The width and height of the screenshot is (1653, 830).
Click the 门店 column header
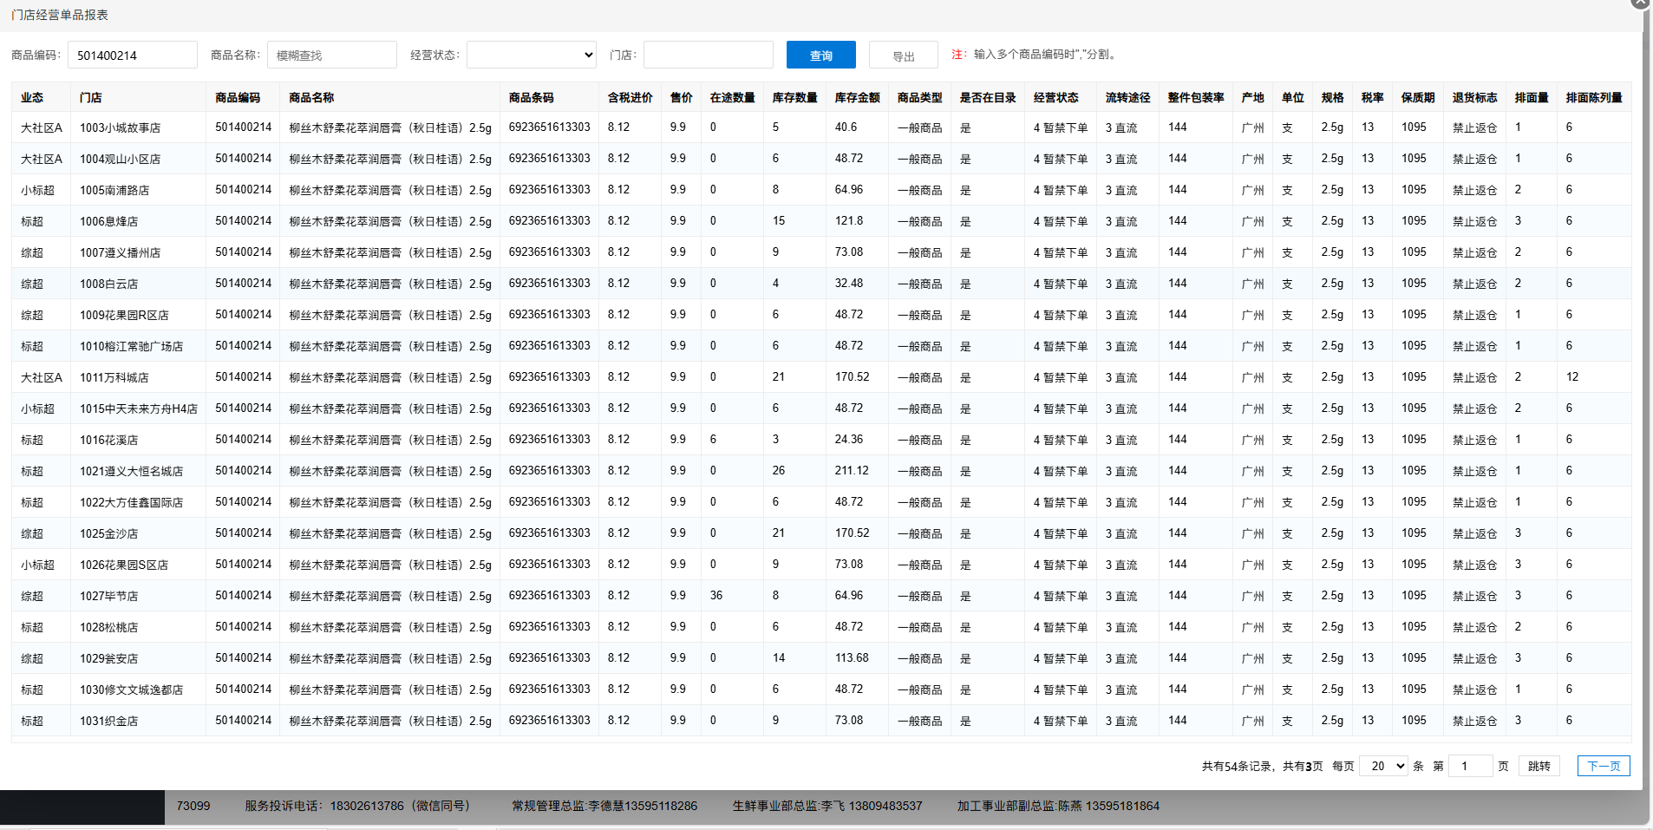(91, 98)
